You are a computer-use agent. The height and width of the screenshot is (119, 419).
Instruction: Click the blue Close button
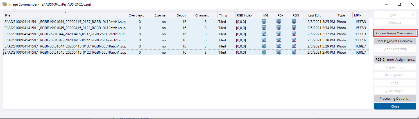(x=395, y=106)
